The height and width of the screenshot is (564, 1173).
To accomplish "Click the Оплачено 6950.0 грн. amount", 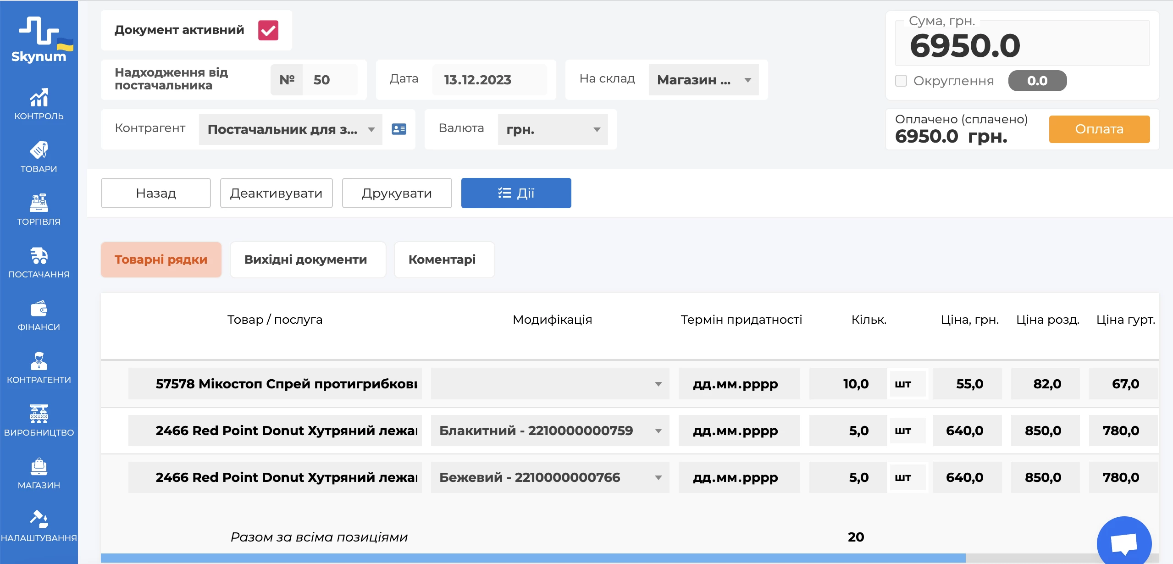I will point(951,136).
